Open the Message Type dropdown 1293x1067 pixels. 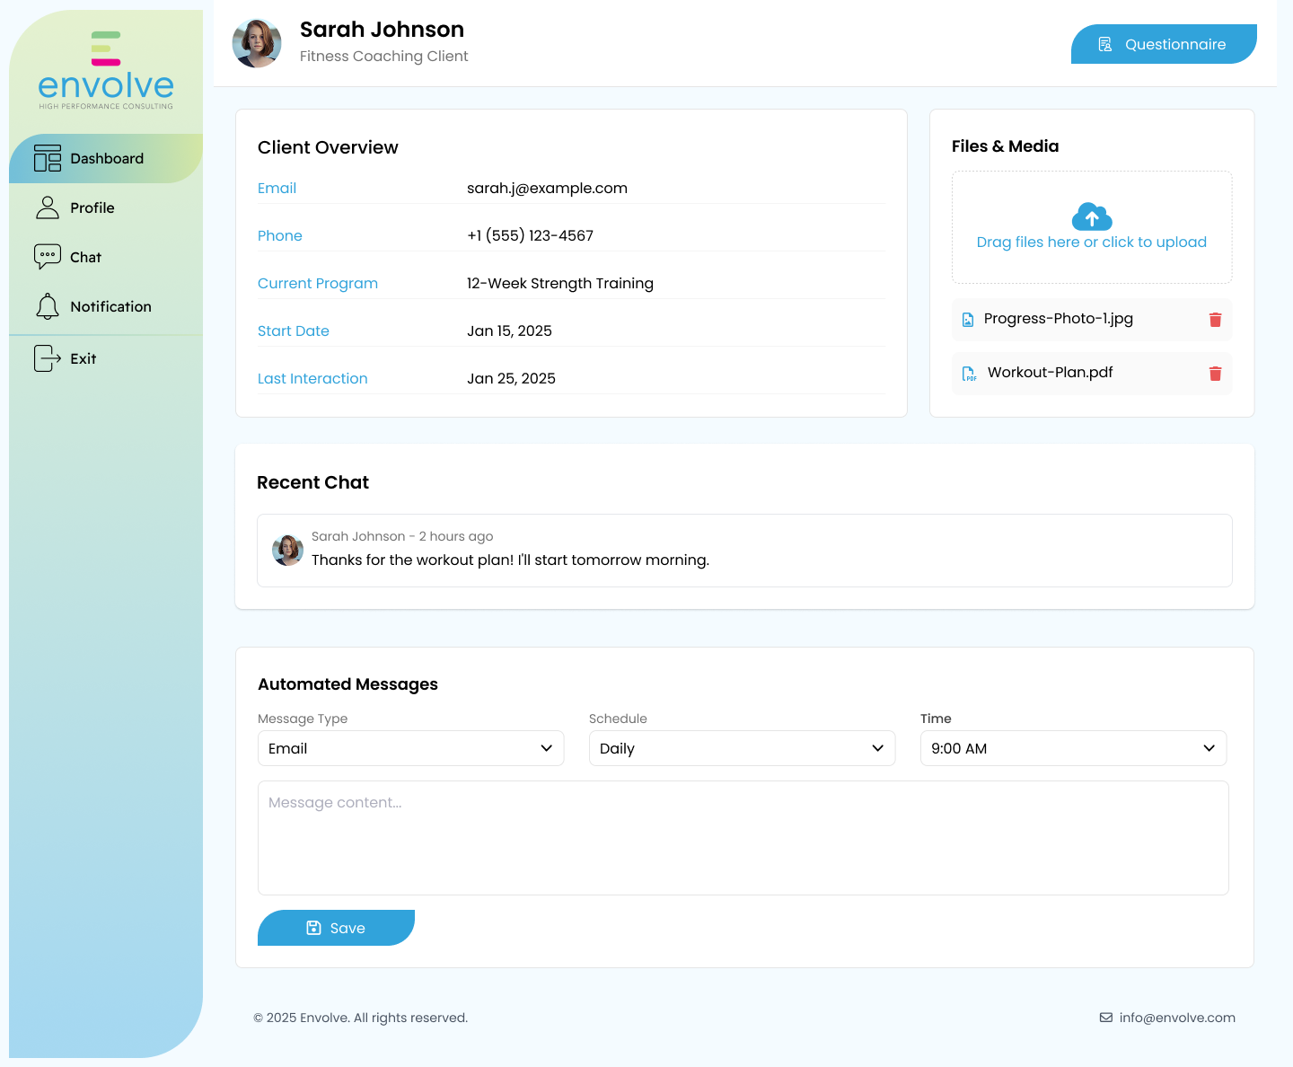[x=410, y=748]
